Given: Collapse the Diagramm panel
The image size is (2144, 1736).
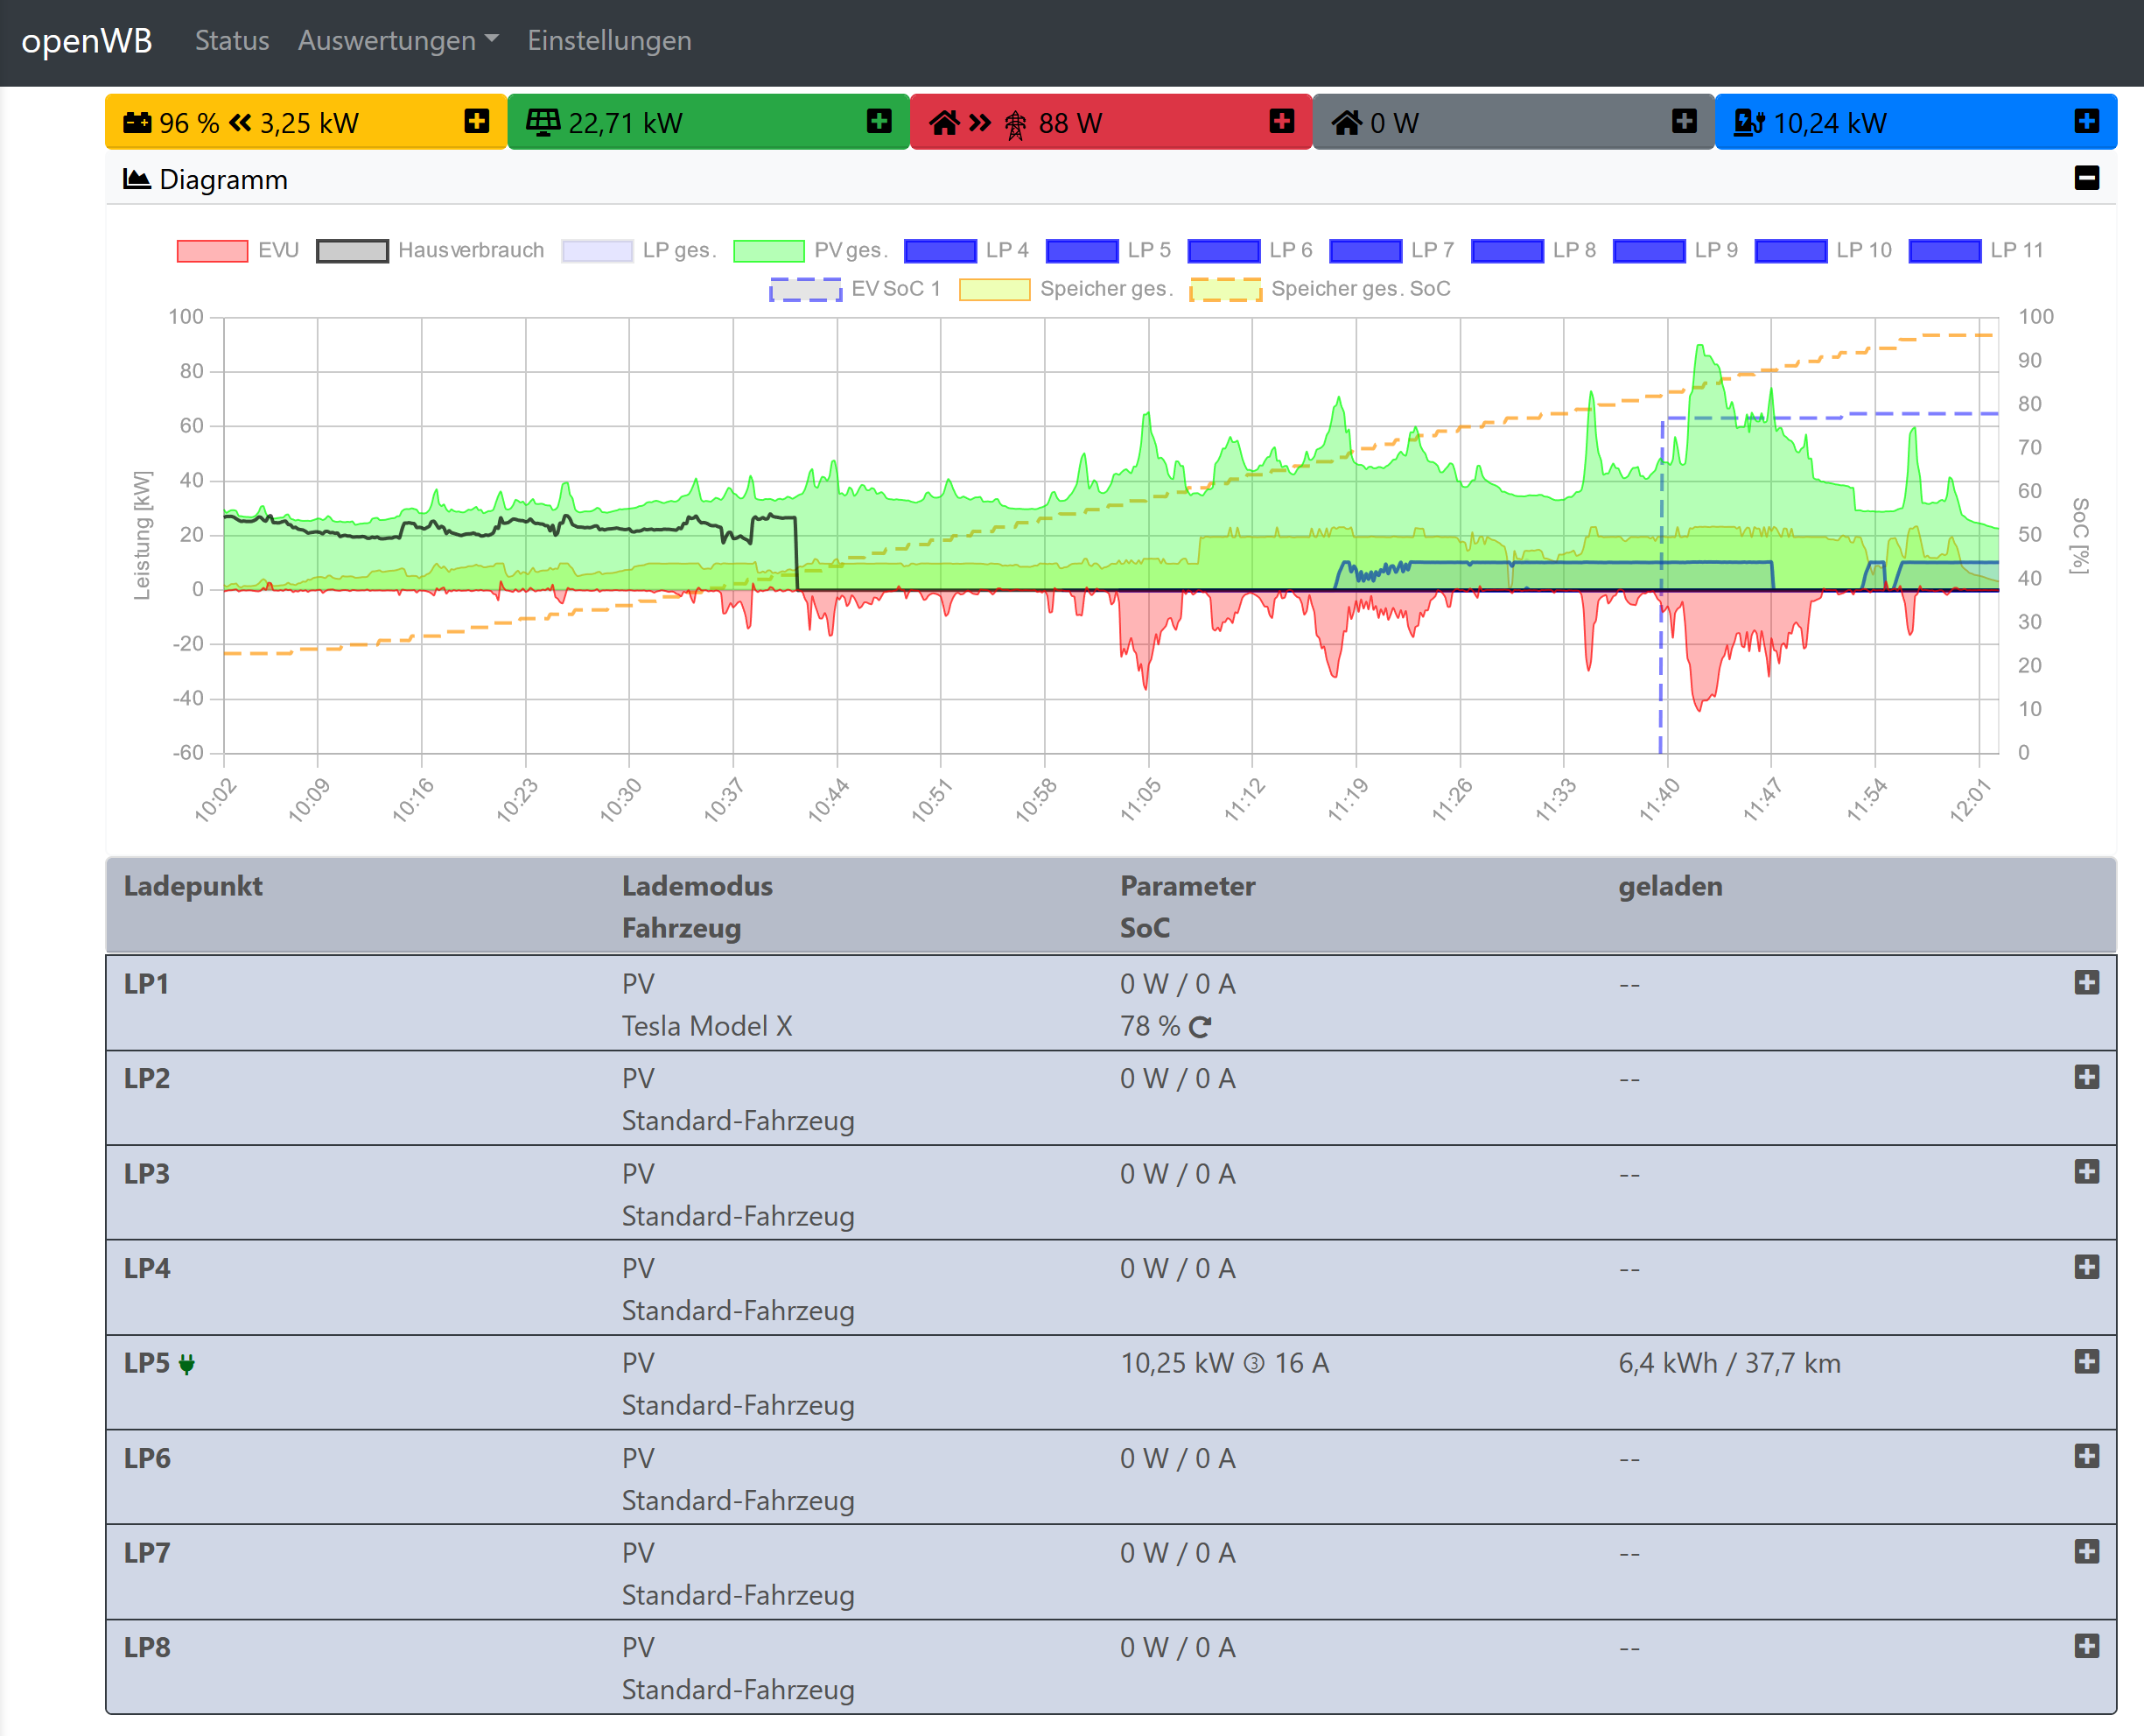Looking at the screenshot, I should [2086, 179].
